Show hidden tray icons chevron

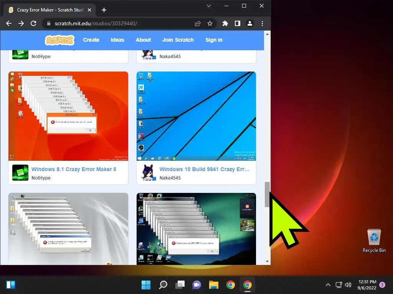pyautogui.click(x=328, y=285)
